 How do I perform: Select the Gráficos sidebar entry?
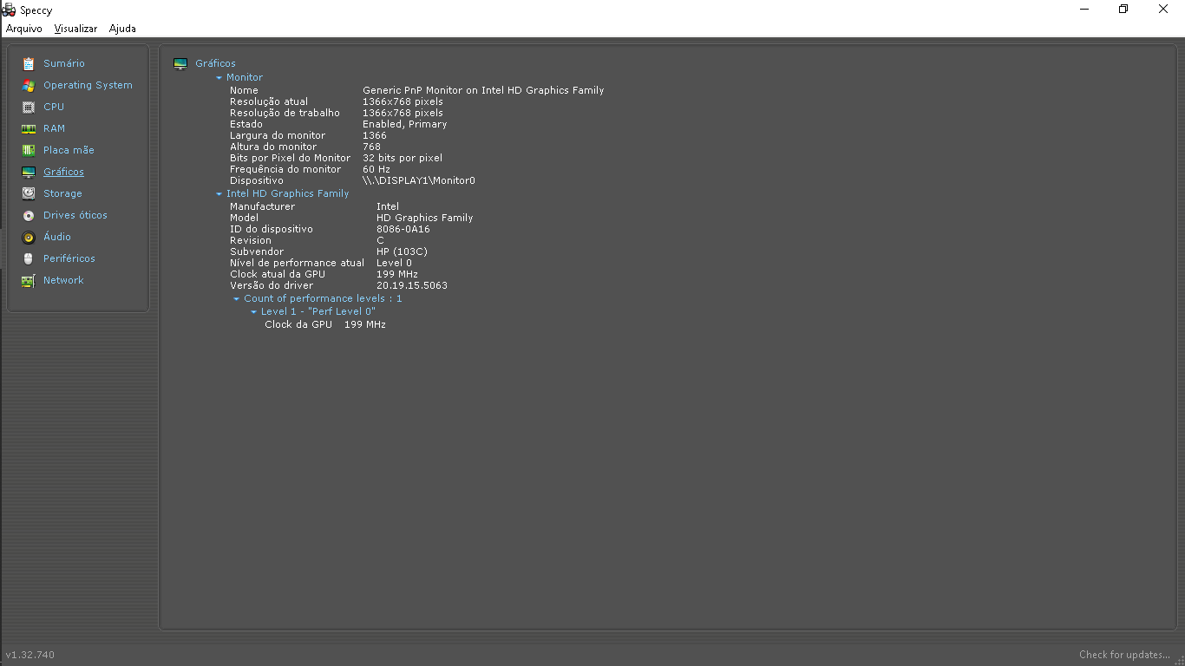coord(63,172)
